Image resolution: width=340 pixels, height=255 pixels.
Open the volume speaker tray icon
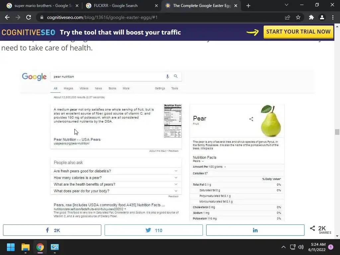point(301,247)
